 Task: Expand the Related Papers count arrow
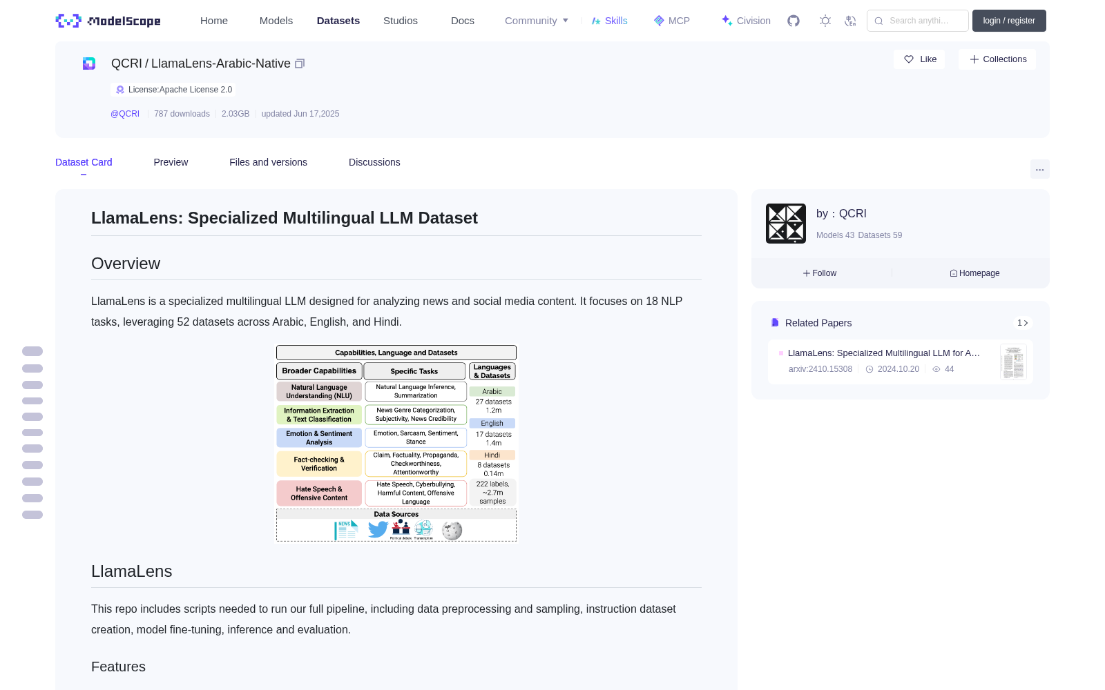pos(1023,323)
